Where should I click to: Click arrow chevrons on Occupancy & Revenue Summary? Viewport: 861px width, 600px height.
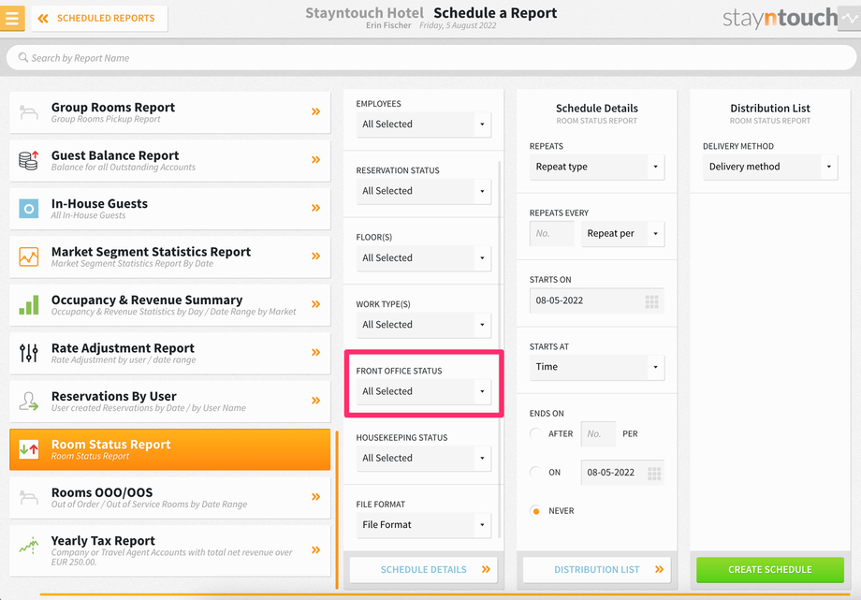click(315, 304)
